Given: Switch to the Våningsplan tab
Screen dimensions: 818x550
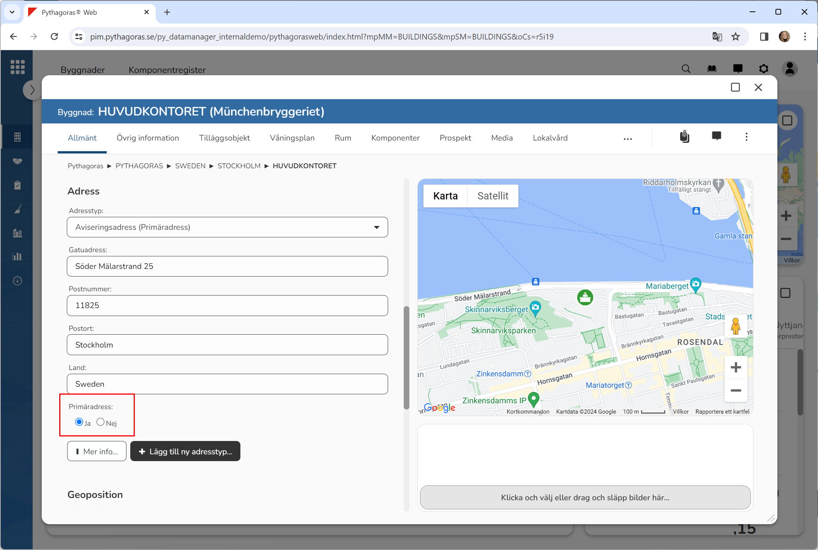Looking at the screenshot, I should (292, 138).
